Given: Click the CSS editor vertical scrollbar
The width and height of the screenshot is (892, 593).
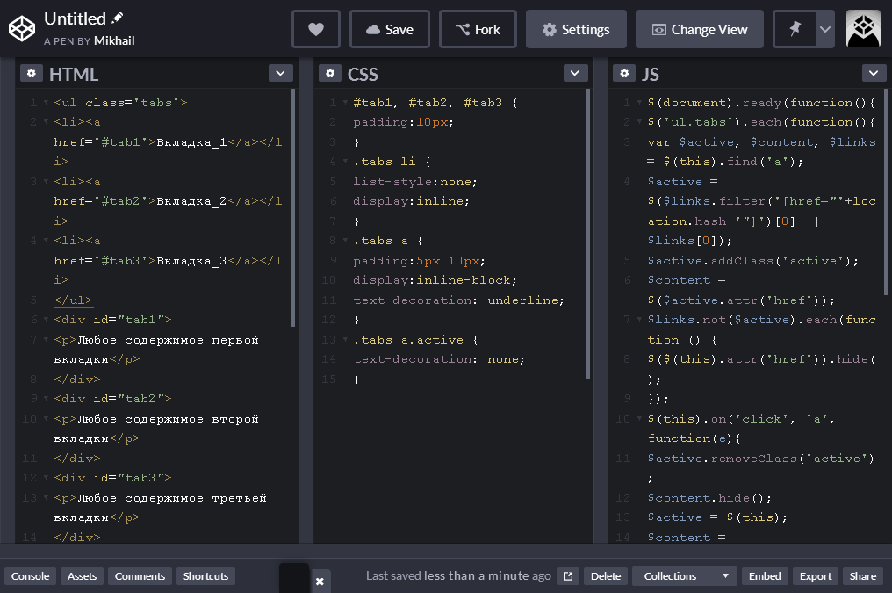Looking at the screenshot, I should point(587,234).
